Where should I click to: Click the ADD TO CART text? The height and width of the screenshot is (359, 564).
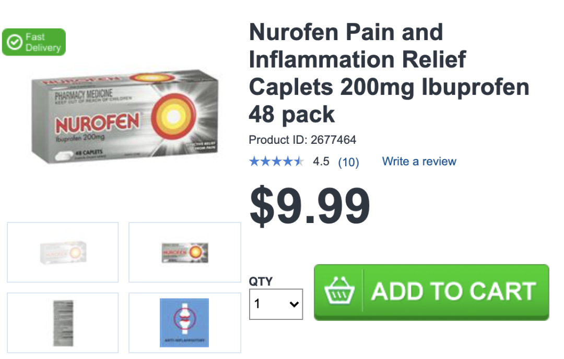click(454, 291)
